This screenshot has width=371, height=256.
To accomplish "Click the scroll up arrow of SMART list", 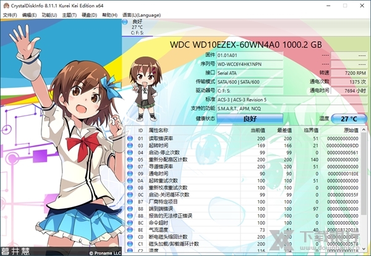I will (364, 130).
